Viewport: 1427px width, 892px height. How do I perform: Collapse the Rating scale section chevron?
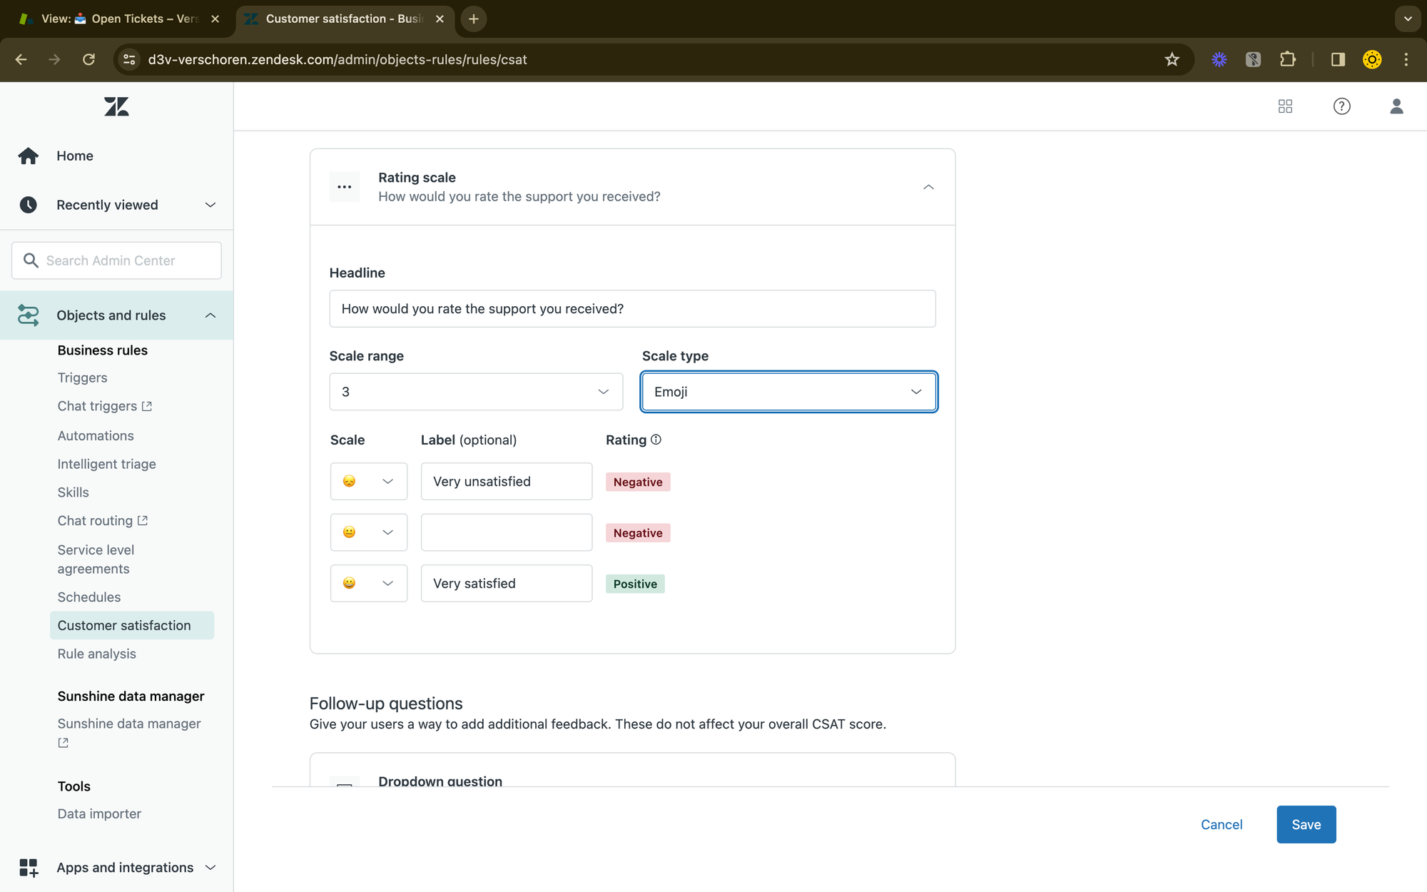click(x=928, y=187)
